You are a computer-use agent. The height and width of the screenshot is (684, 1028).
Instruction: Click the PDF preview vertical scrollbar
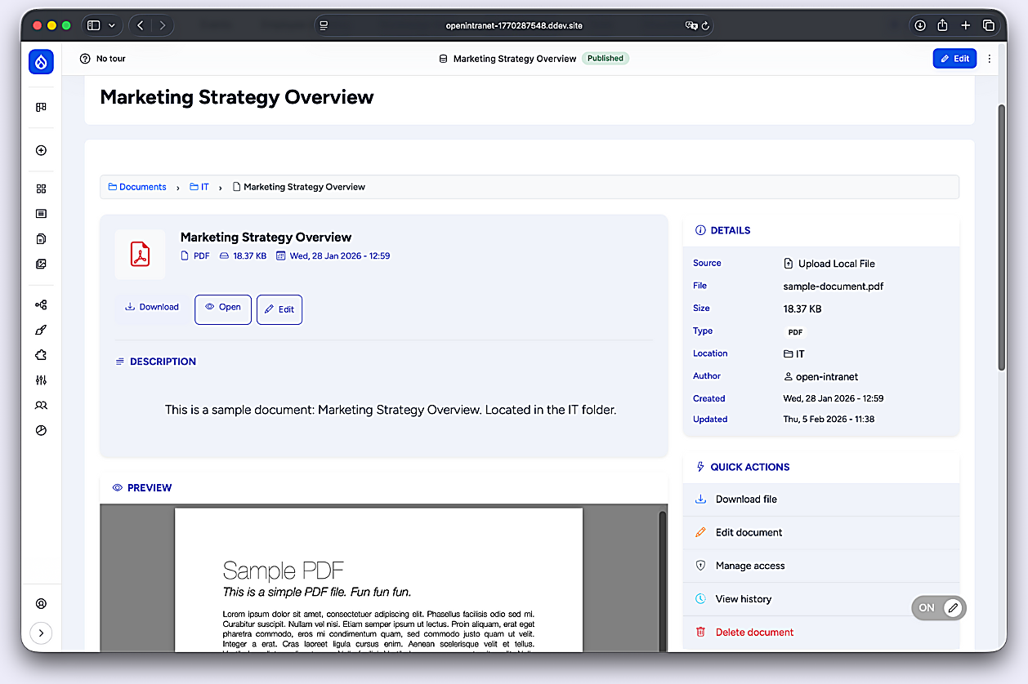663,578
